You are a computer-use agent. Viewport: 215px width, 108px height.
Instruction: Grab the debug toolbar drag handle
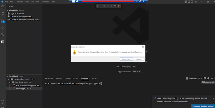[x=98, y=6]
